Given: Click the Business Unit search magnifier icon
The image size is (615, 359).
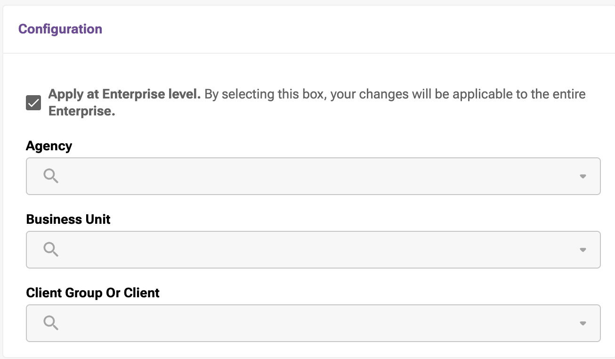Looking at the screenshot, I should (51, 249).
